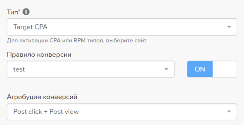Click the Атрибуция конверсий label

pyautogui.click(x=42, y=97)
